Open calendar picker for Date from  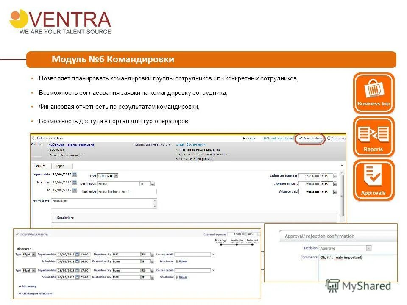(75, 183)
